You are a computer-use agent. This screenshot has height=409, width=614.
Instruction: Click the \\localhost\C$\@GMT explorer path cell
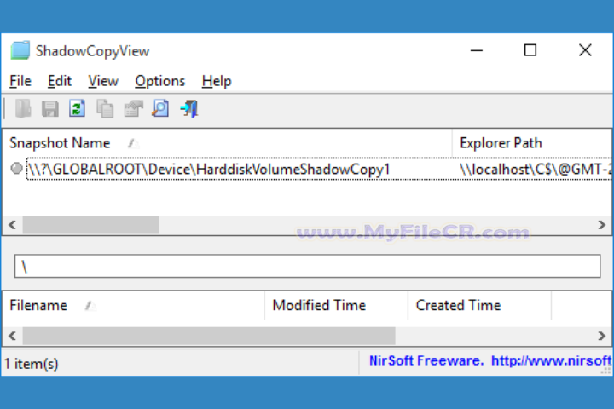coord(535,169)
